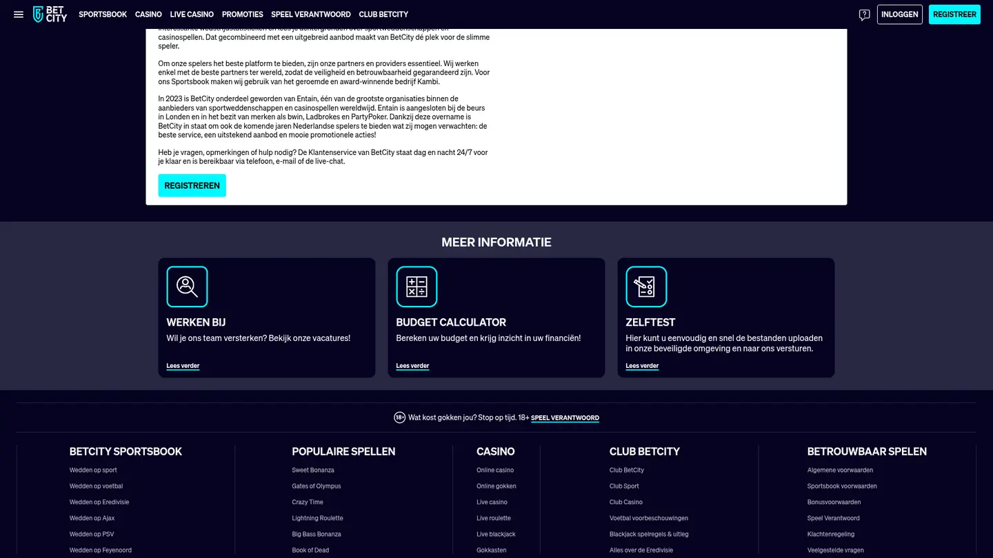Click the Inloggen button
The height and width of the screenshot is (558, 993).
(x=900, y=14)
